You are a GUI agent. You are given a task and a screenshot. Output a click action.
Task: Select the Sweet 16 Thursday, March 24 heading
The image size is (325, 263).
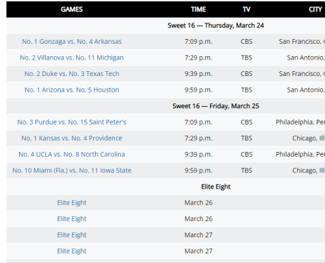coord(216,25)
